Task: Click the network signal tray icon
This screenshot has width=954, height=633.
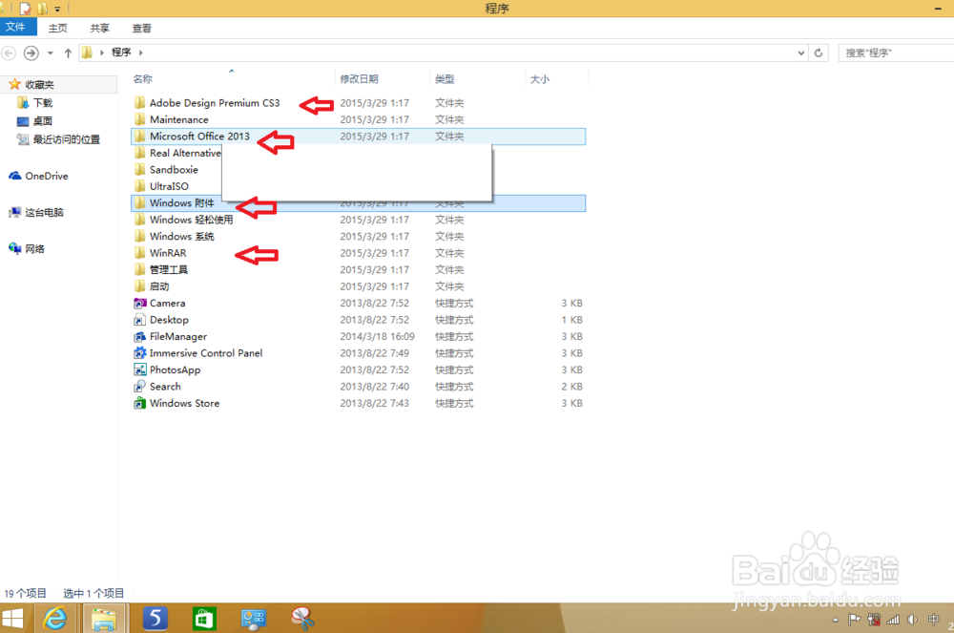Action: click(893, 620)
